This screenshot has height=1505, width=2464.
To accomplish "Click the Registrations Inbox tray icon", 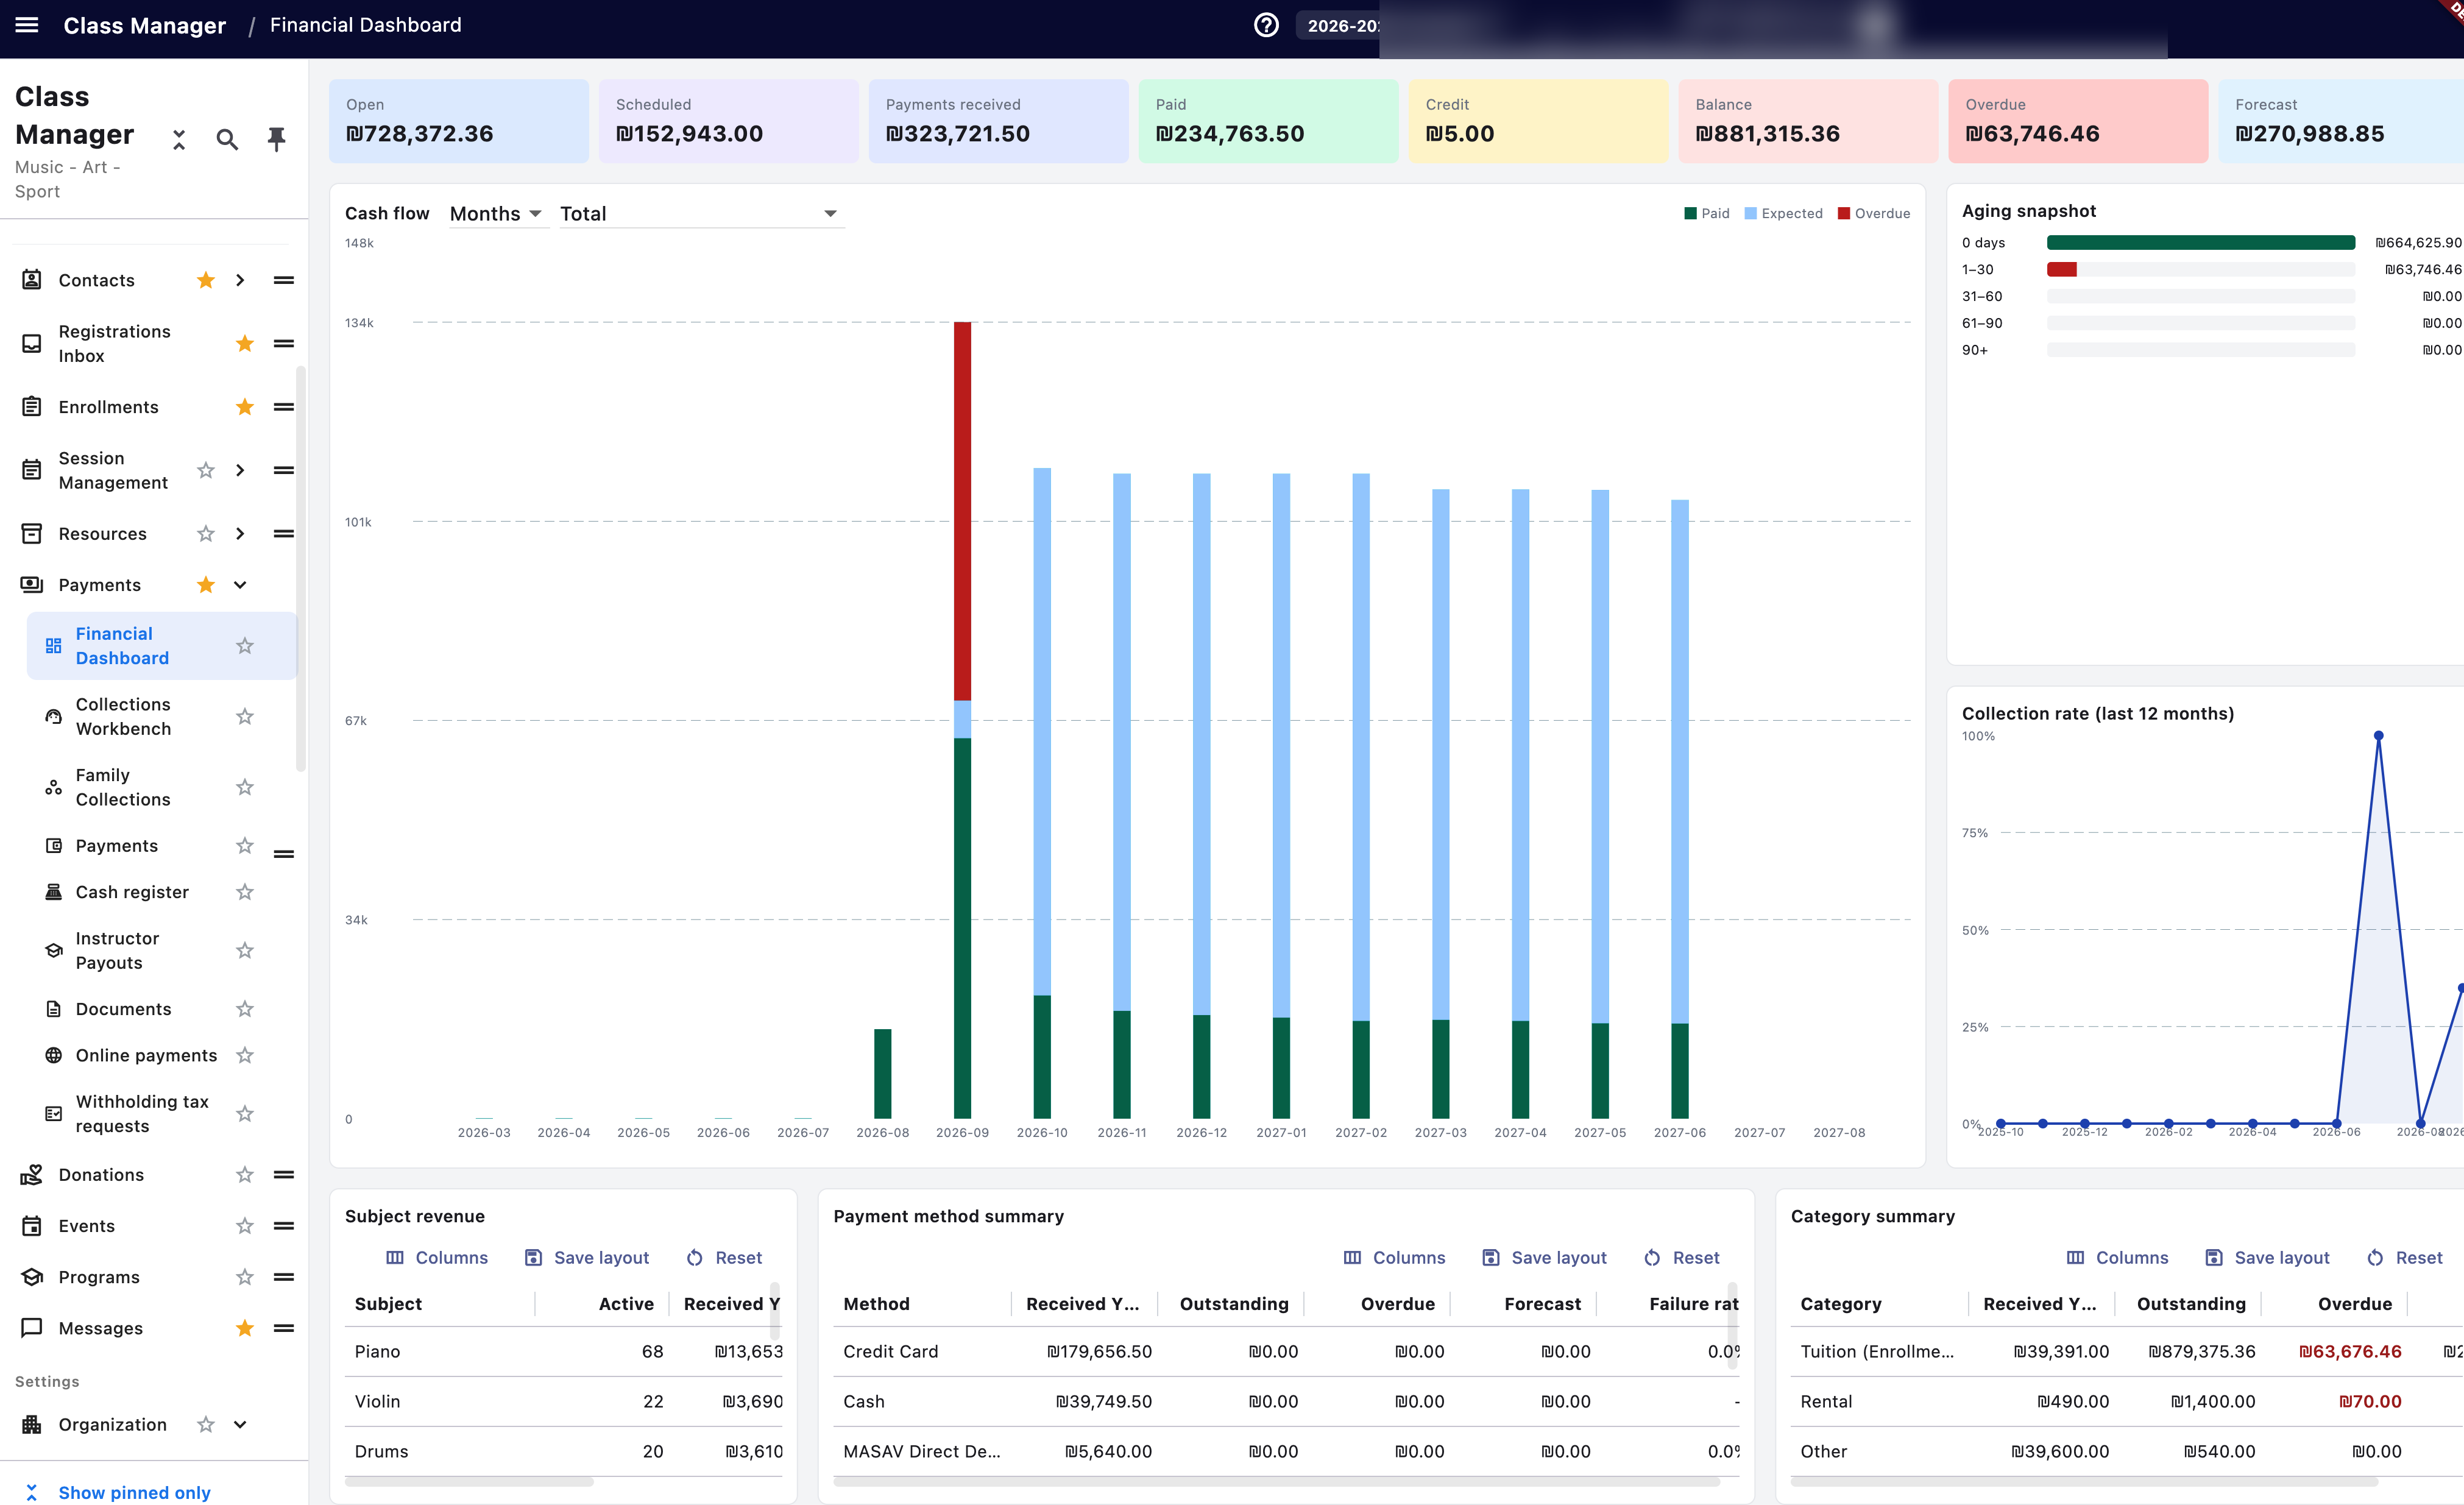I will click(x=32, y=344).
